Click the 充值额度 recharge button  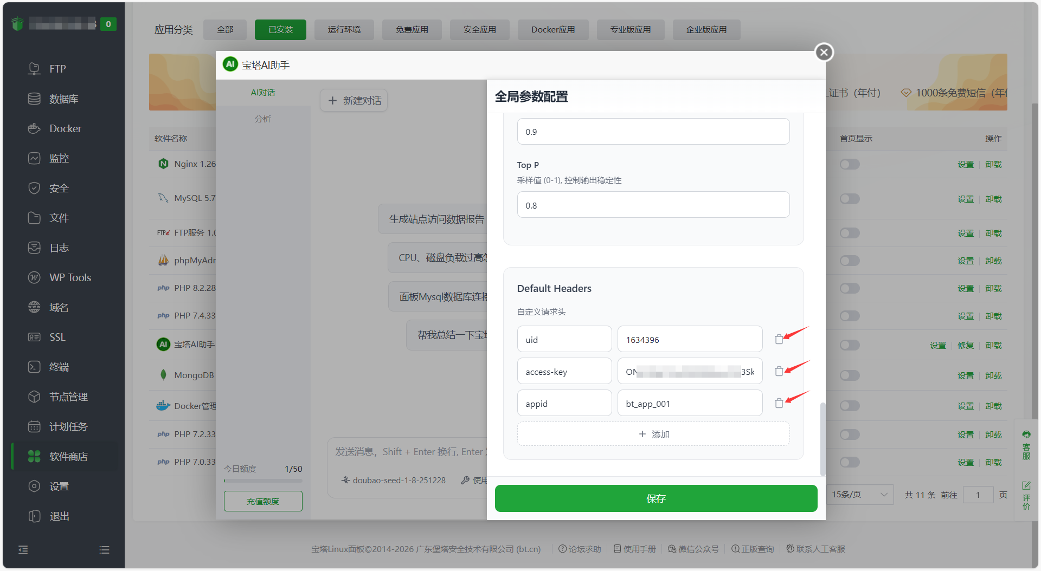coord(263,501)
